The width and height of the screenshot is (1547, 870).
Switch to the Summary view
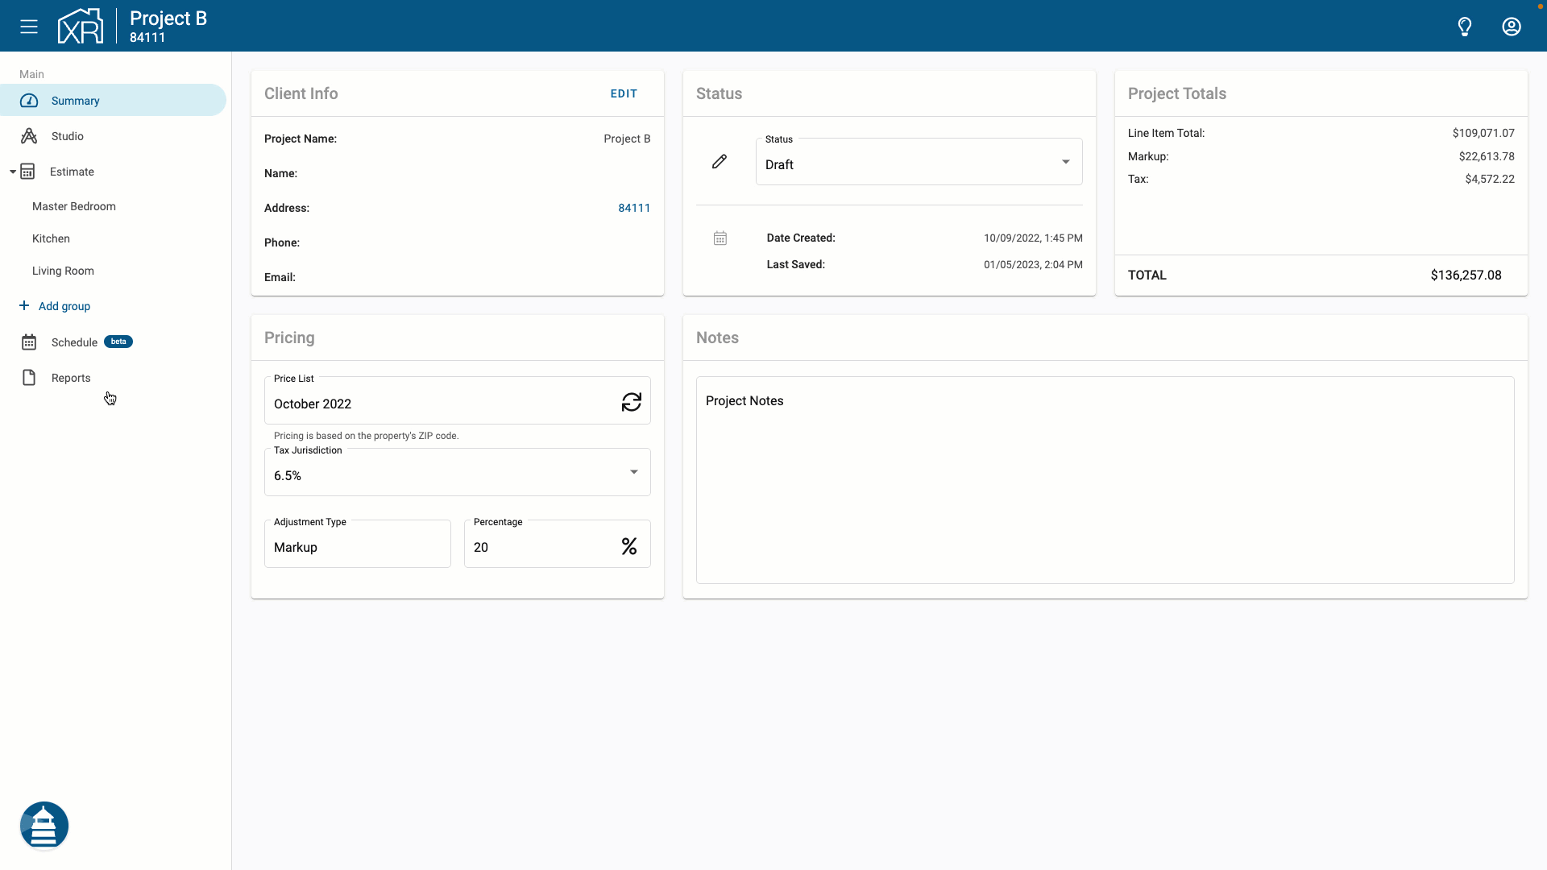tap(76, 101)
